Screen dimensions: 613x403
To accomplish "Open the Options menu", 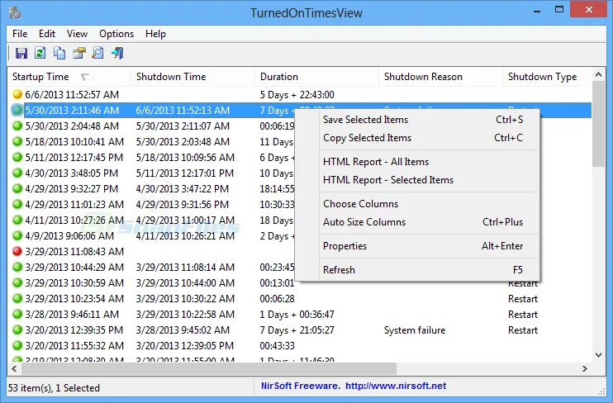I will 116,34.
